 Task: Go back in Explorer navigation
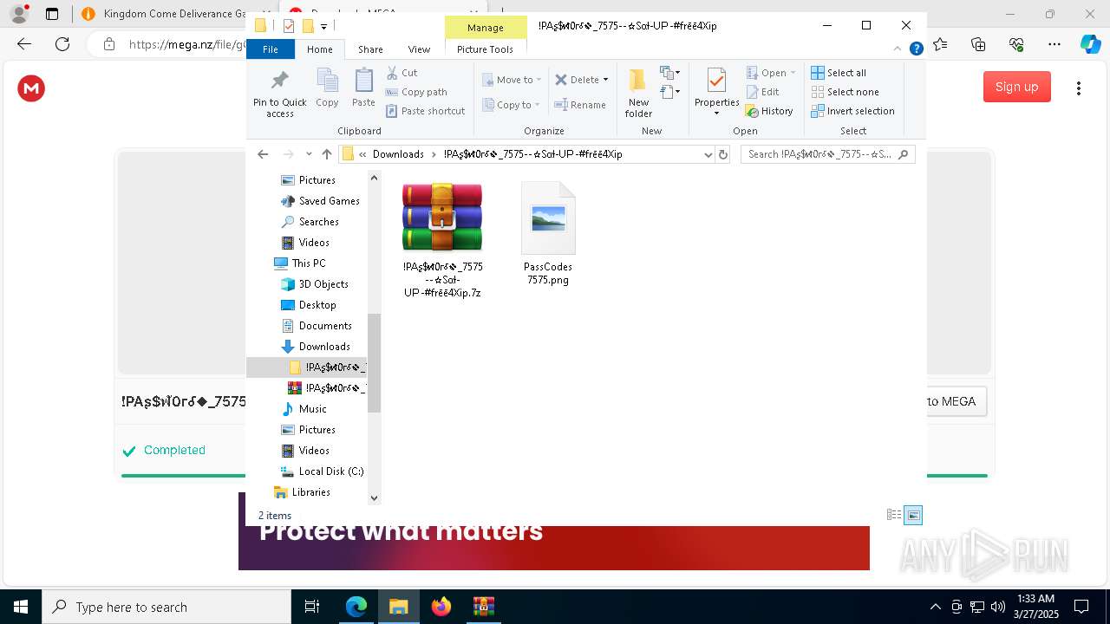click(x=263, y=154)
